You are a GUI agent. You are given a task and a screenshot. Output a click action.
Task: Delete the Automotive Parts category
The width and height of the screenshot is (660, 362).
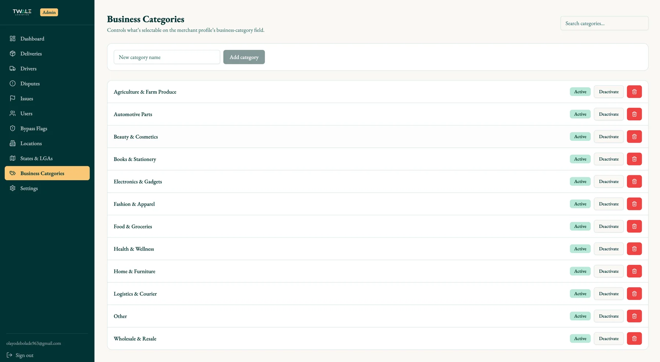[634, 114]
